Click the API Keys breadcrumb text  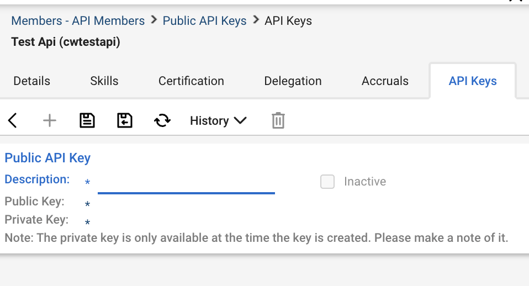click(288, 21)
